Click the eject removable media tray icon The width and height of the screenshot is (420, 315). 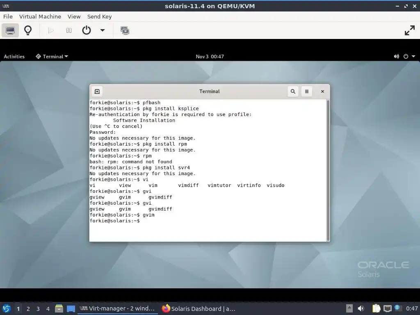click(x=349, y=308)
